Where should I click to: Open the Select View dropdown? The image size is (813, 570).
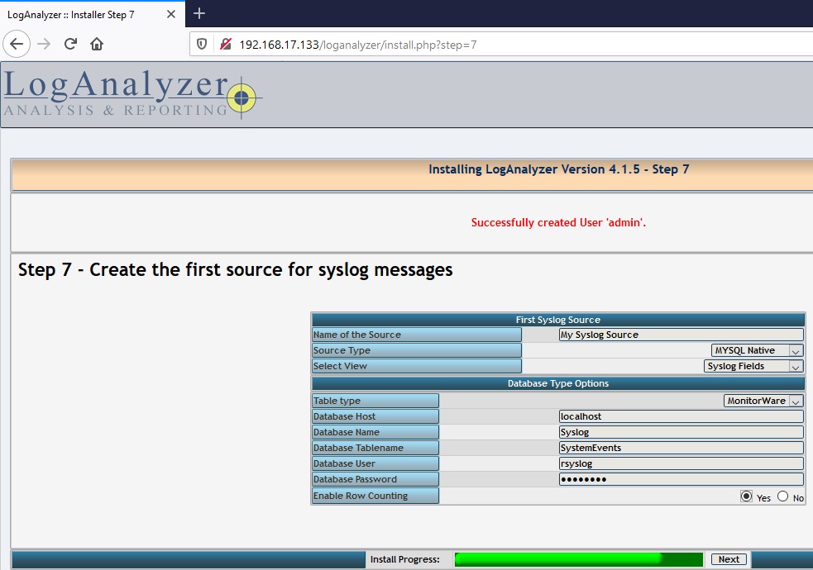click(753, 366)
